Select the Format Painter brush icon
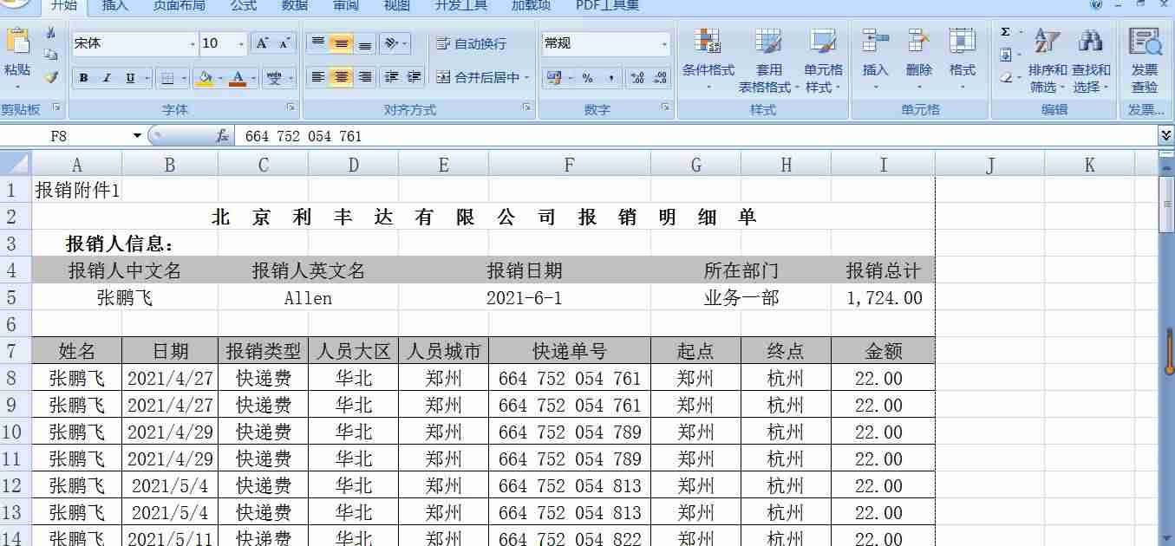 click(51, 77)
